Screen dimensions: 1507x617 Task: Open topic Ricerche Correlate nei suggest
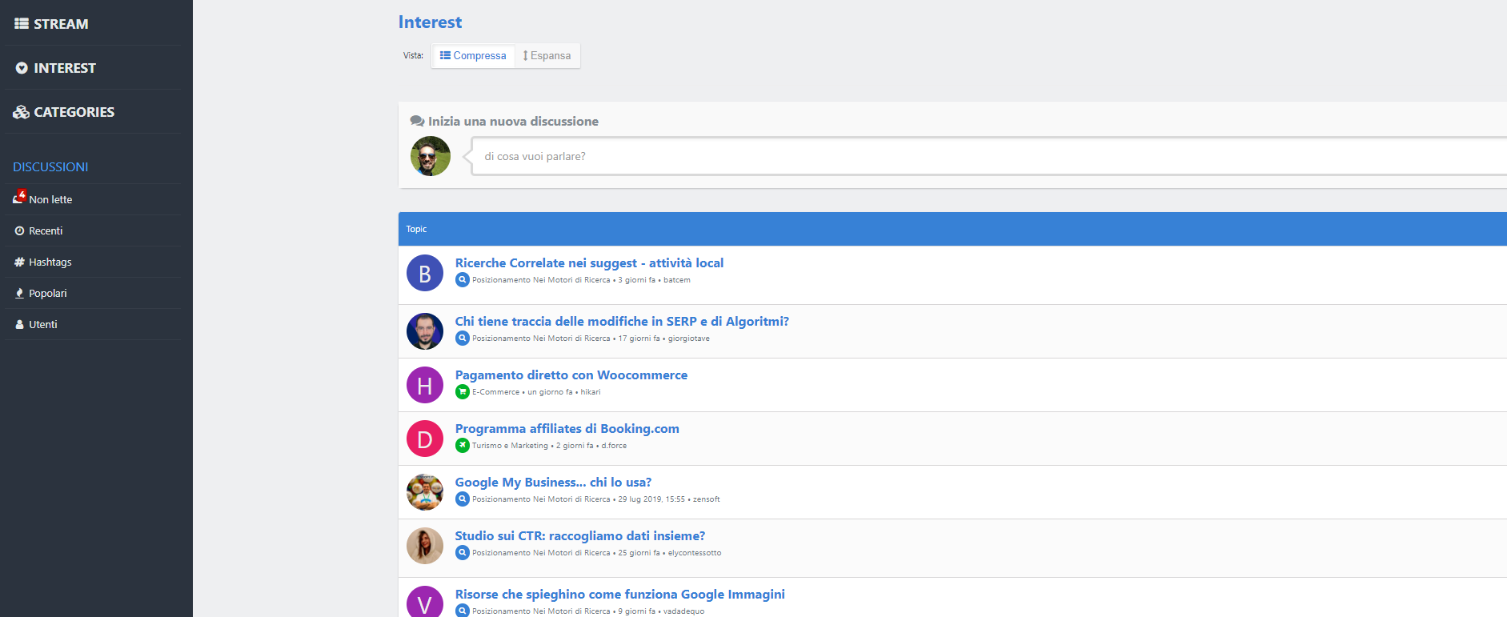click(589, 262)
